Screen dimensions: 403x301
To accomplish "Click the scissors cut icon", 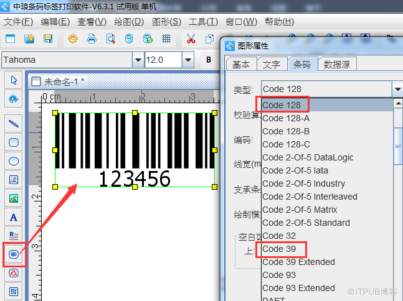I will tap(191, 39).
